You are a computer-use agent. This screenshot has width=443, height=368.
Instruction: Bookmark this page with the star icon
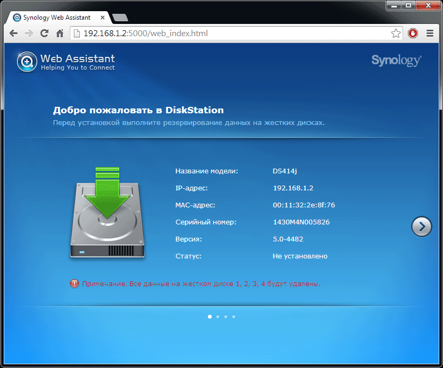396,34
